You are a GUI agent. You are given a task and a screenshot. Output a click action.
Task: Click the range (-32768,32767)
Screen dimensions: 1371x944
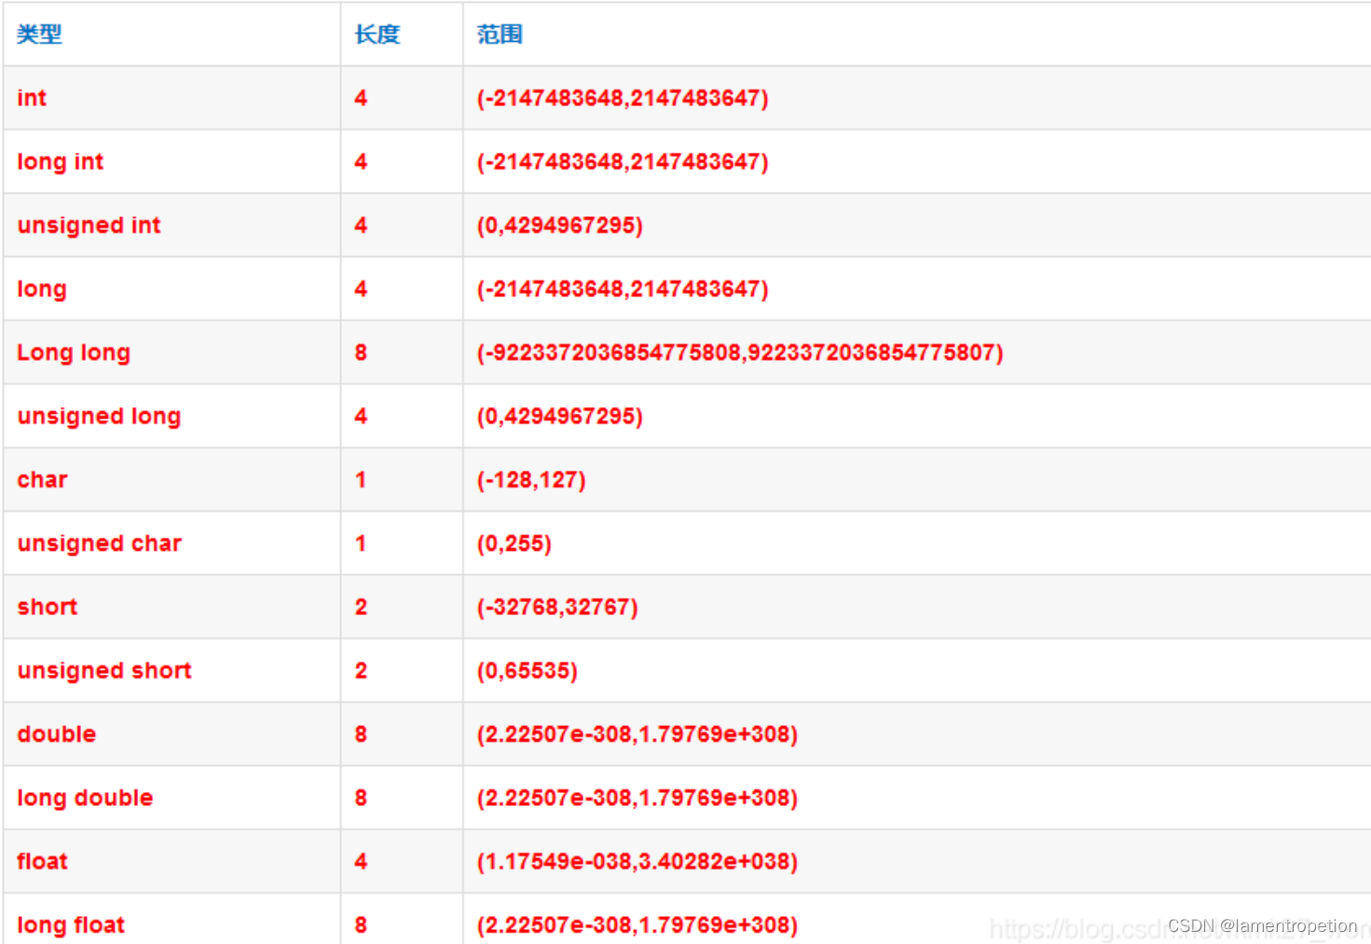click(x=557, y=607)
